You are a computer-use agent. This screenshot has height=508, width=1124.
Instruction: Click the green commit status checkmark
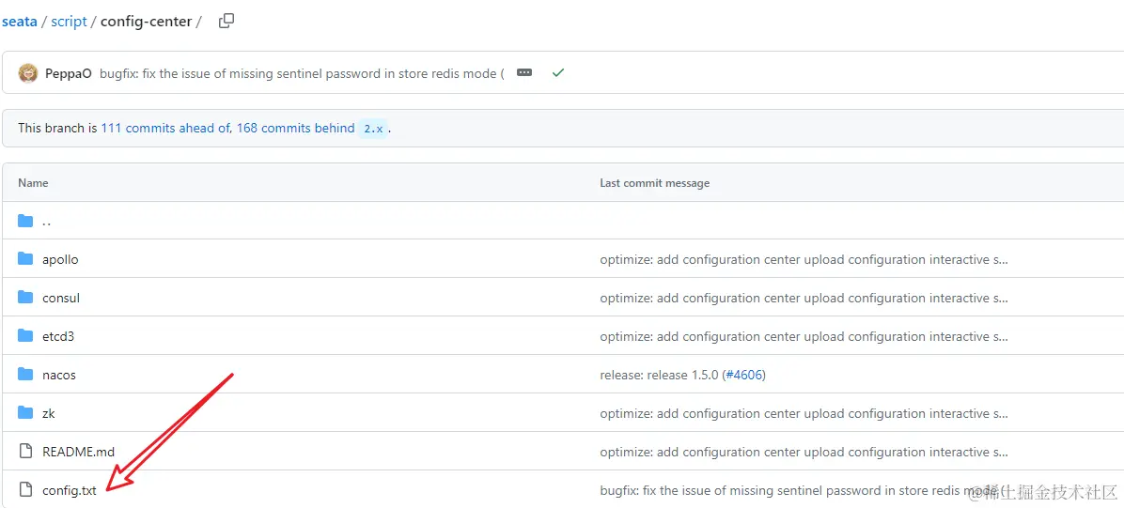558,72
